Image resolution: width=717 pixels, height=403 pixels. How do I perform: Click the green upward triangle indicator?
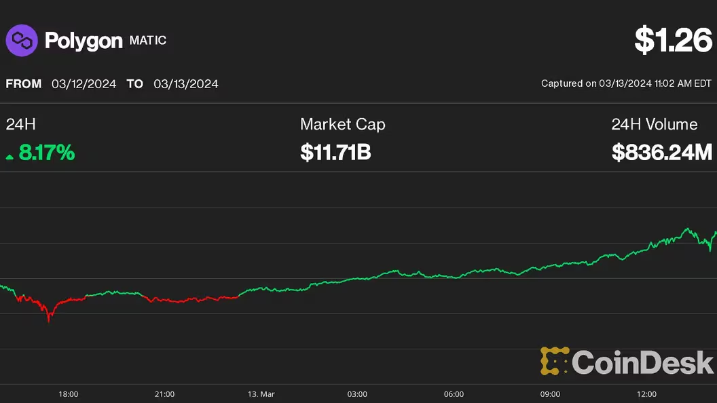(x=10, y=157)
